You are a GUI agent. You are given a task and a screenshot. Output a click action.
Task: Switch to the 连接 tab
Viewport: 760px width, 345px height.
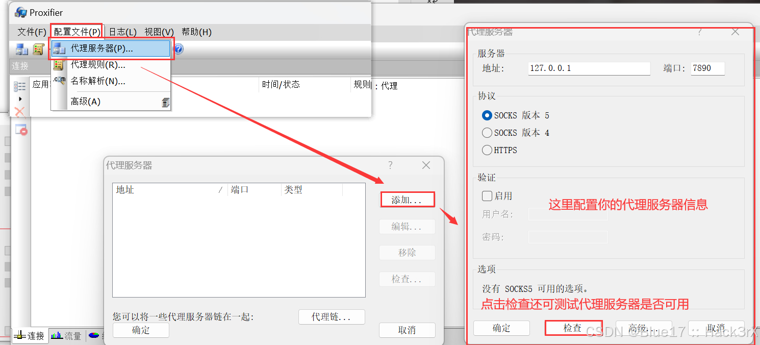tap(29, 336)
